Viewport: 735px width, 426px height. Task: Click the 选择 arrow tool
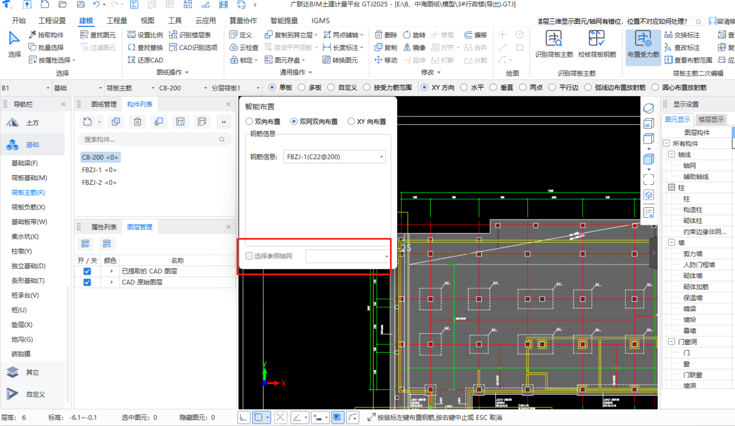(14, 44)
